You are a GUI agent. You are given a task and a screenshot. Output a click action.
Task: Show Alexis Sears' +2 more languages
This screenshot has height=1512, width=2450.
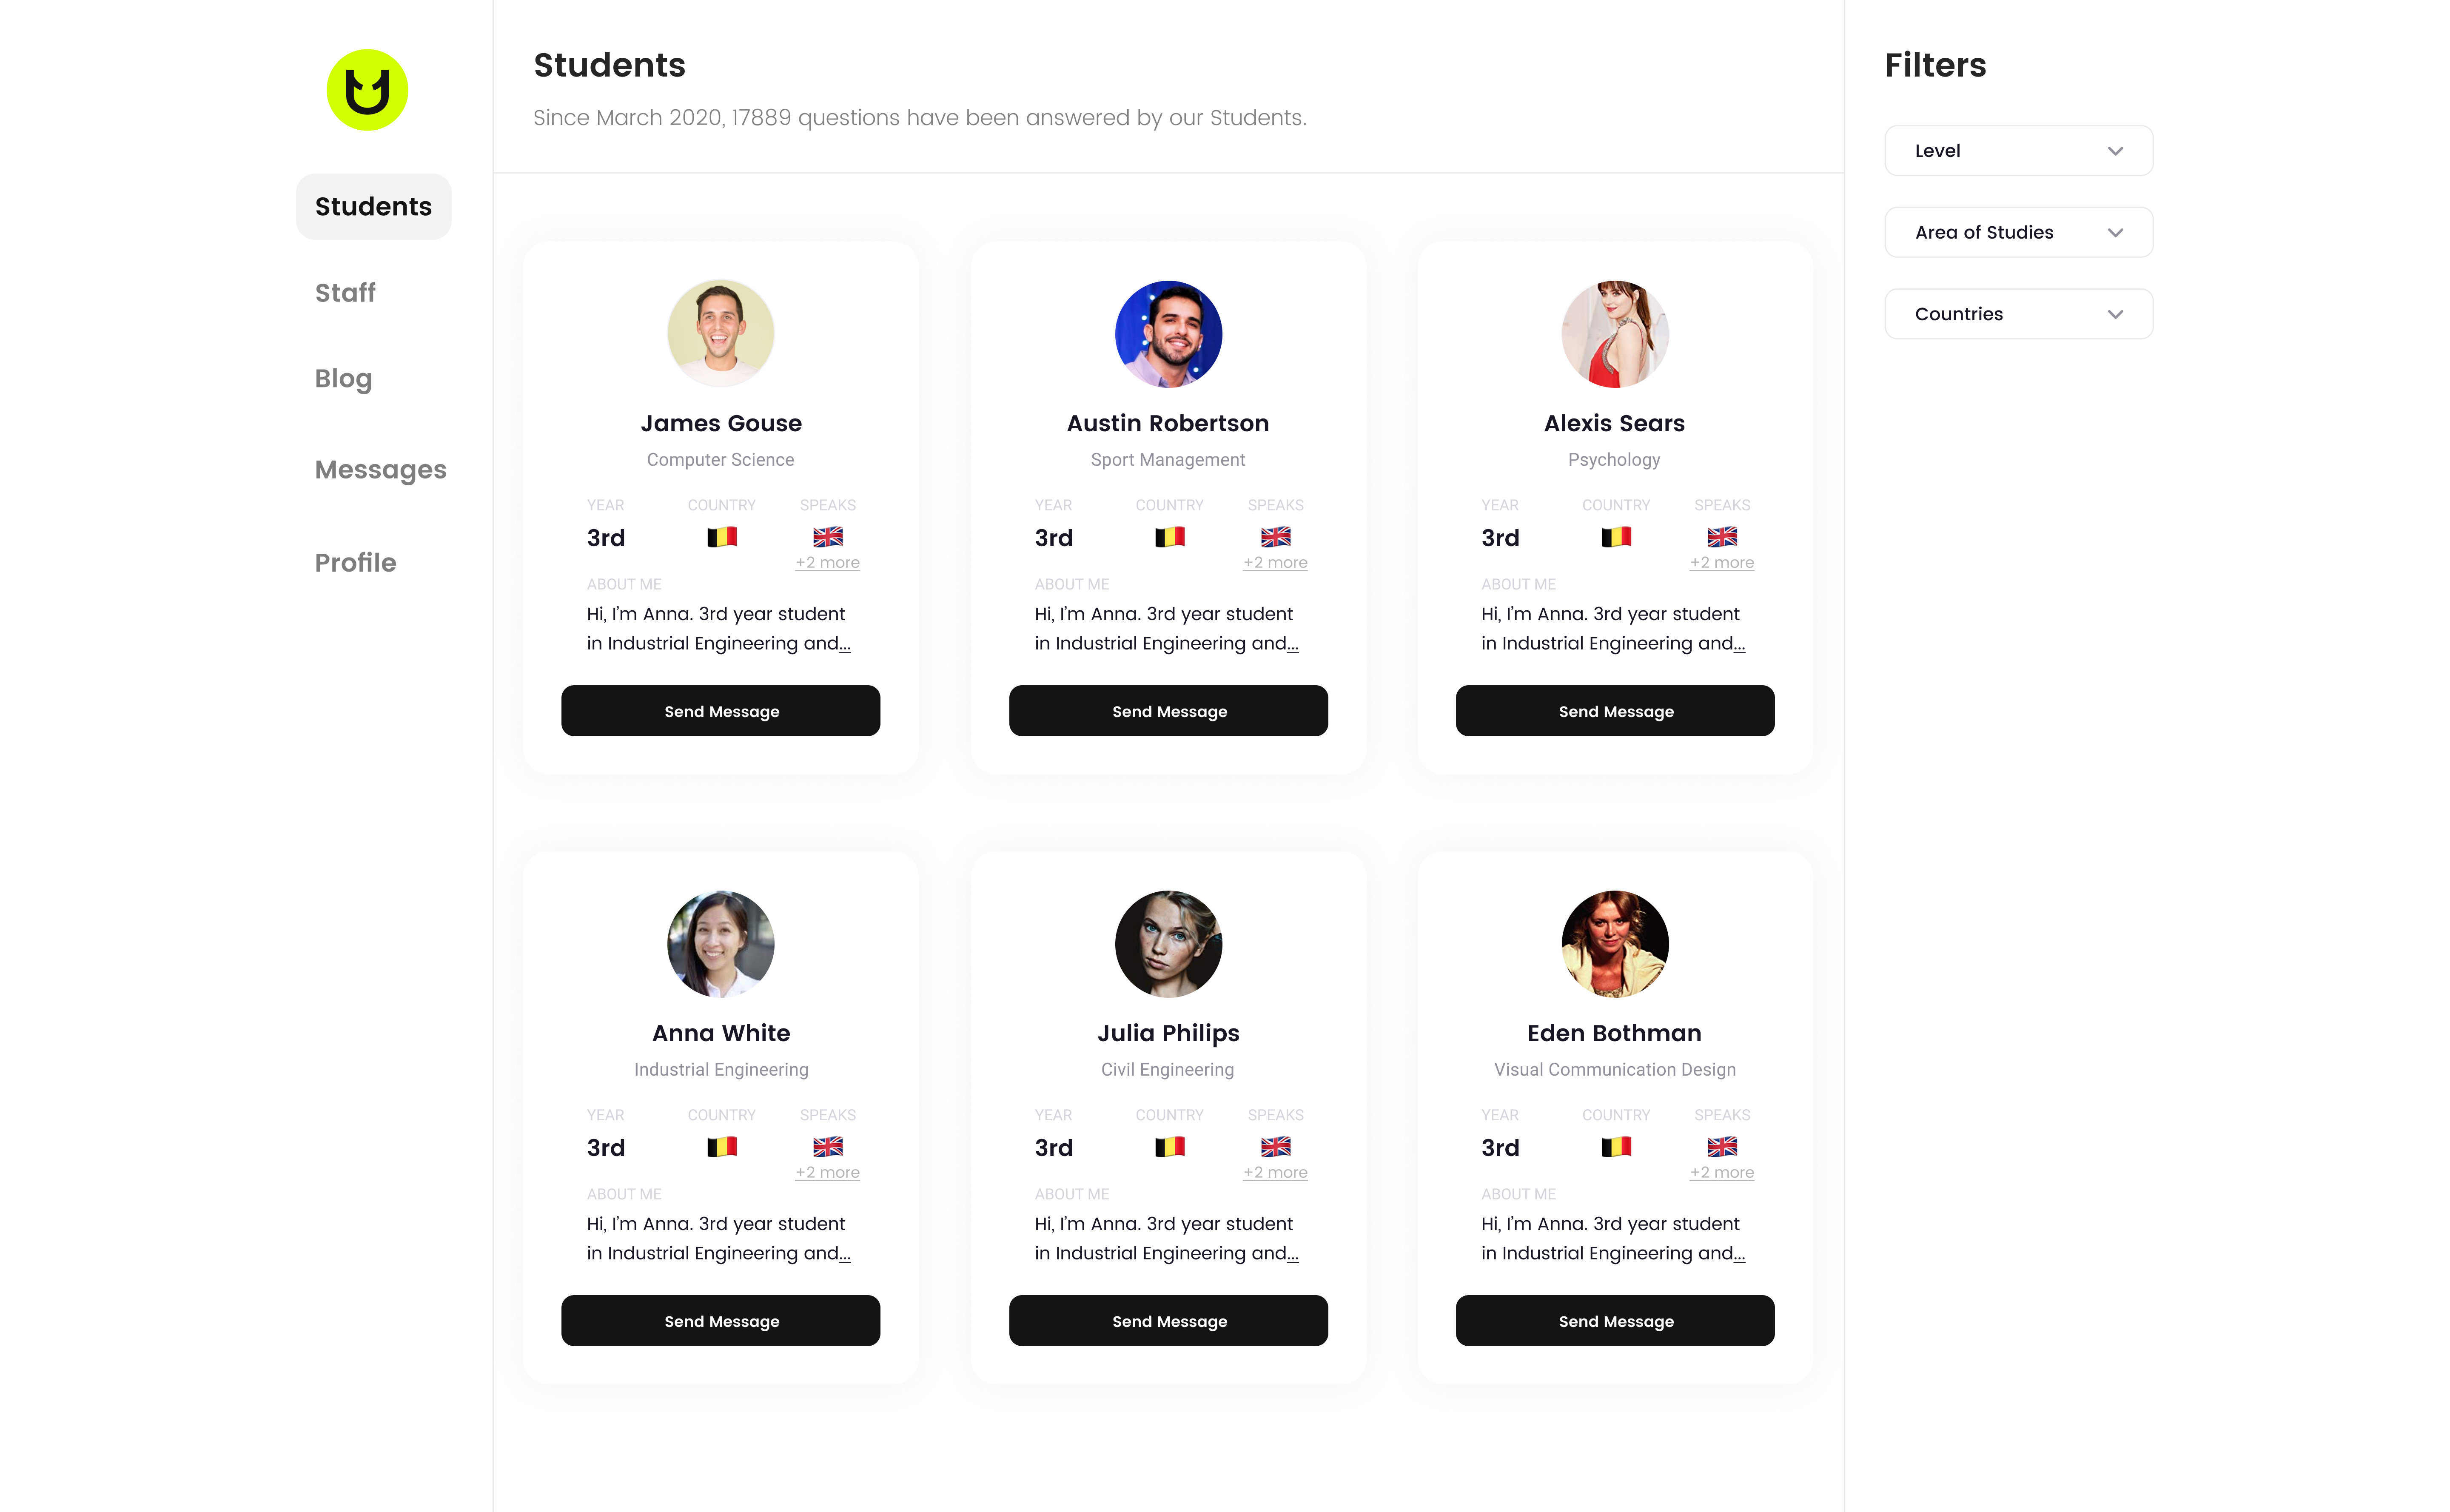point(1721,563)
